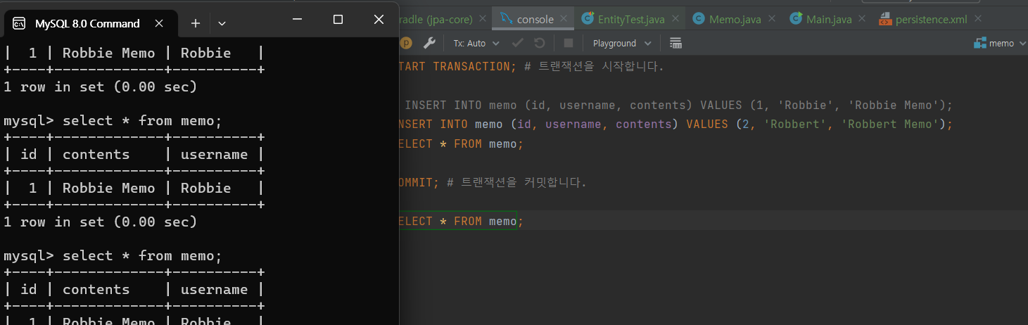Open the memo schema selector dropdown
Image resolution: width=1028 pixels, height=325 pixels.
coord(998,43)
